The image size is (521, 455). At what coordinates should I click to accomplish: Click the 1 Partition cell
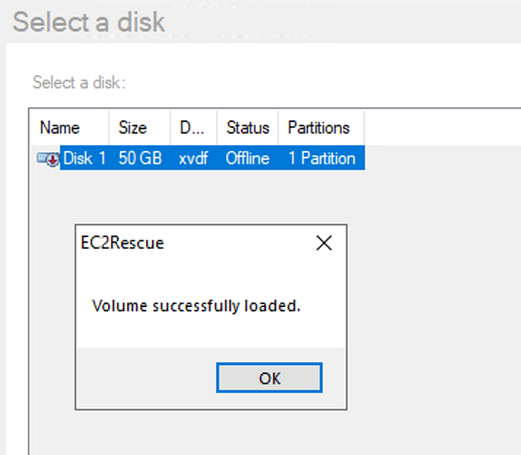(322, 158)
